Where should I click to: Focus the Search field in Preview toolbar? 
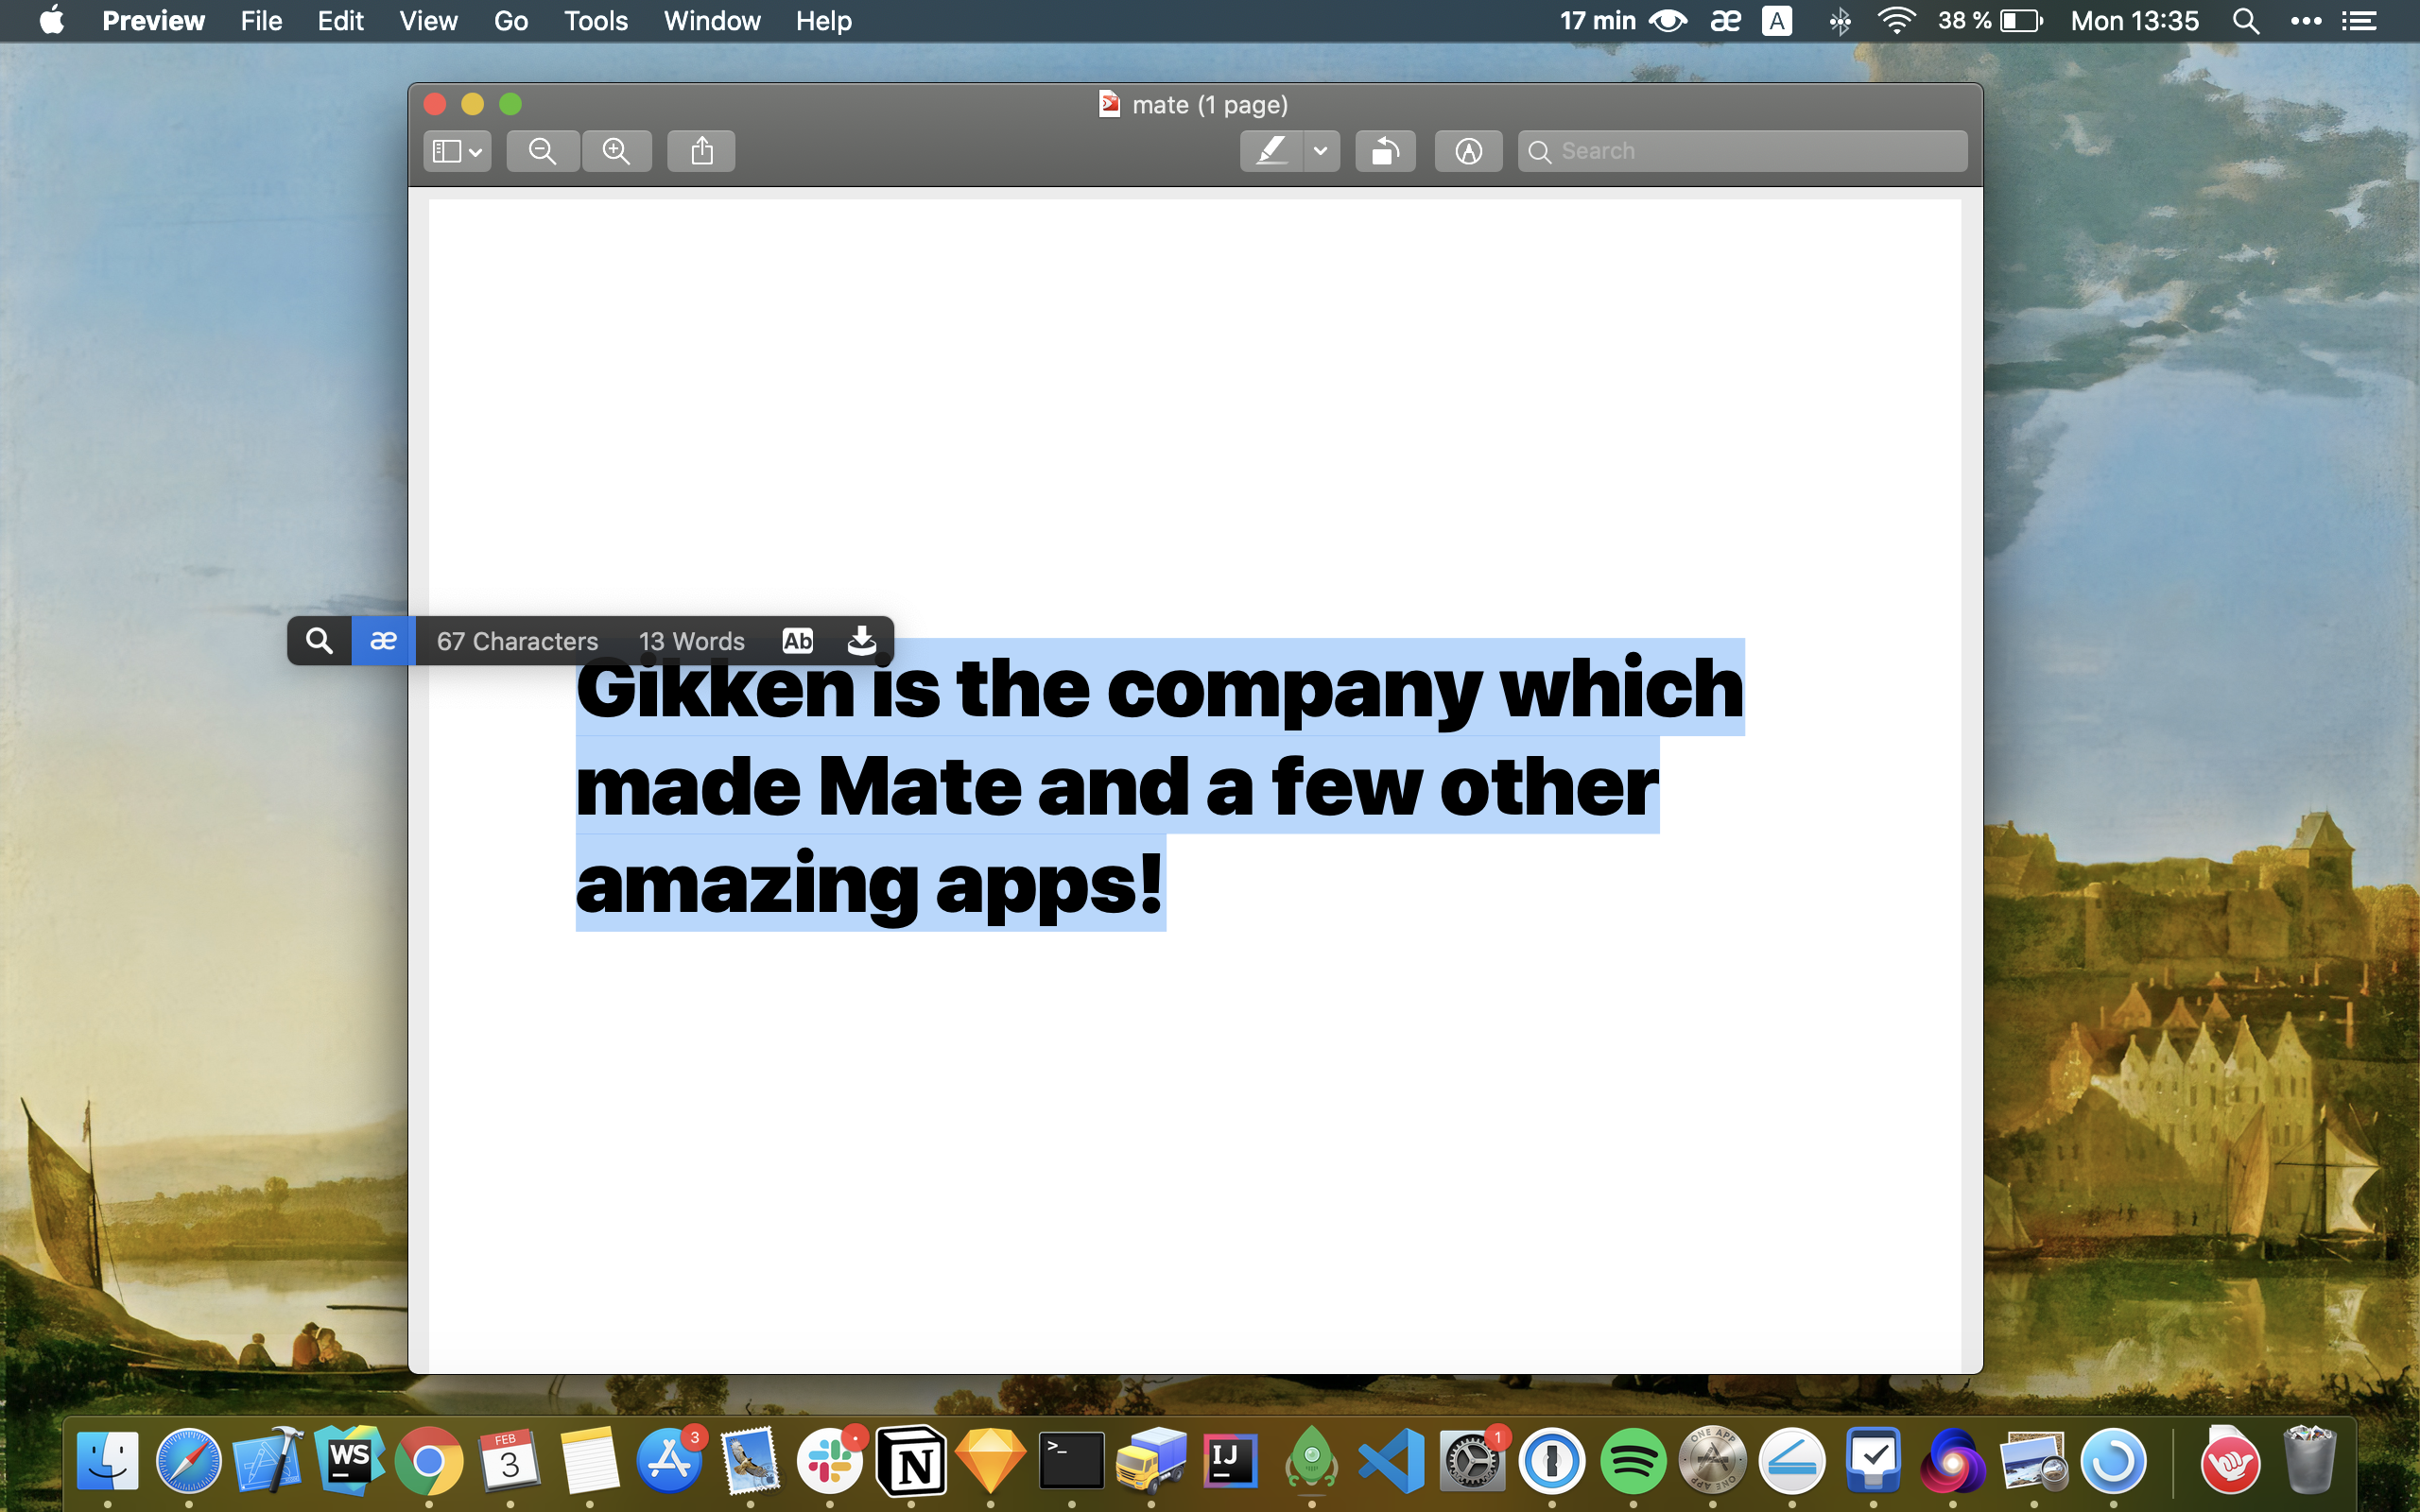coord(1742,151)
